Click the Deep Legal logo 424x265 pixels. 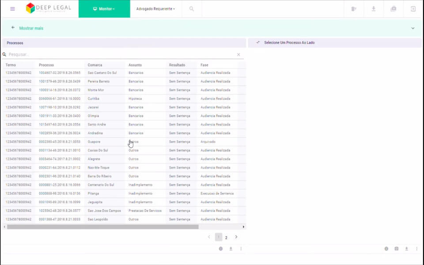coord(49,8)
